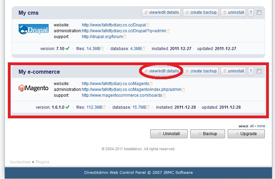
Task: Open view/edit details for My e-commerce
Action: [161, 71]
